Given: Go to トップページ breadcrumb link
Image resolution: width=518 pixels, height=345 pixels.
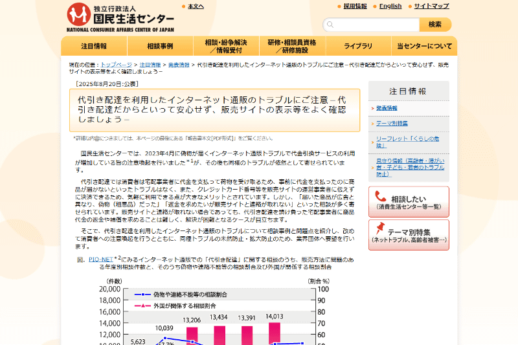Looking at the screenshot, I should pos(117,65).
